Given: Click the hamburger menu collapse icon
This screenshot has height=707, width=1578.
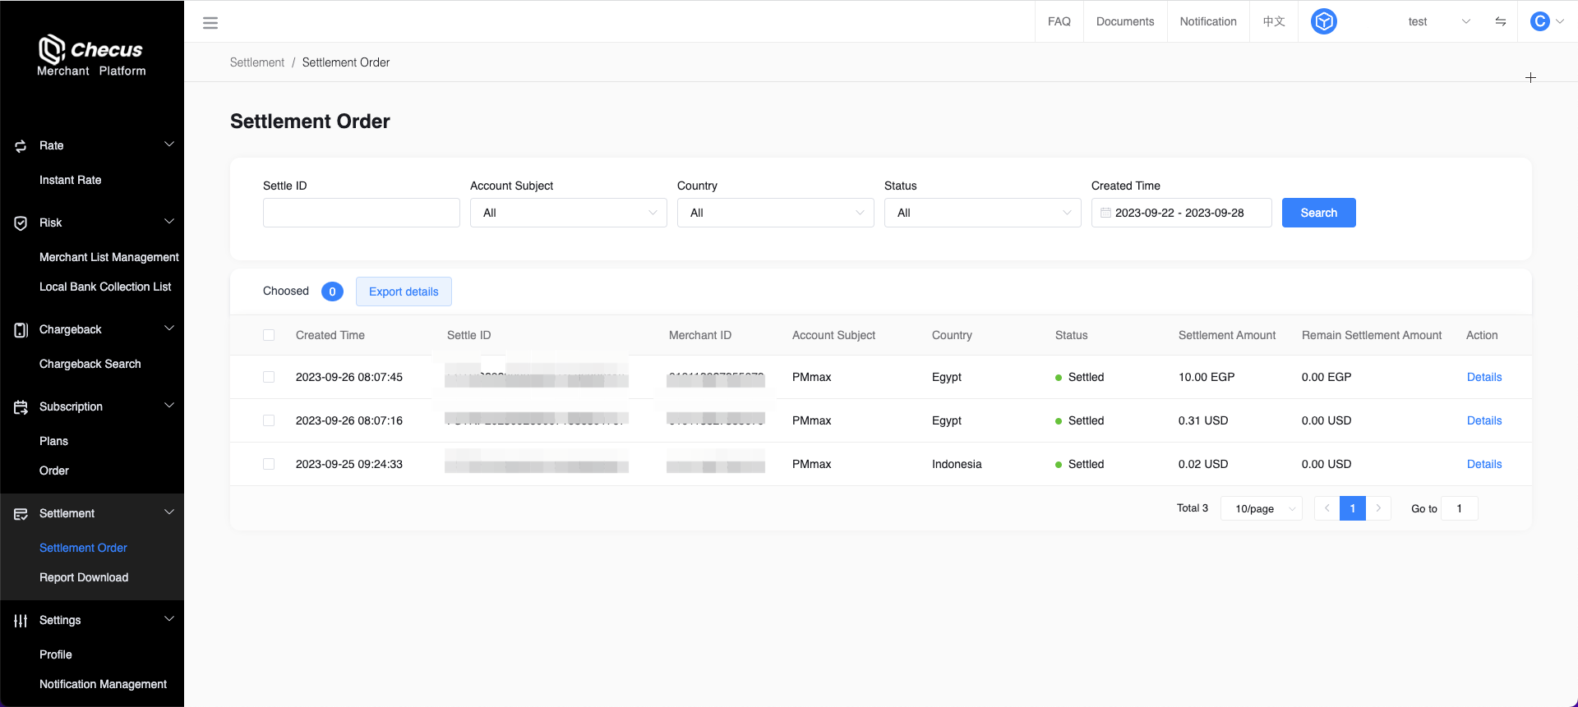Looking at the screenshot, I should tap(210, 23).
